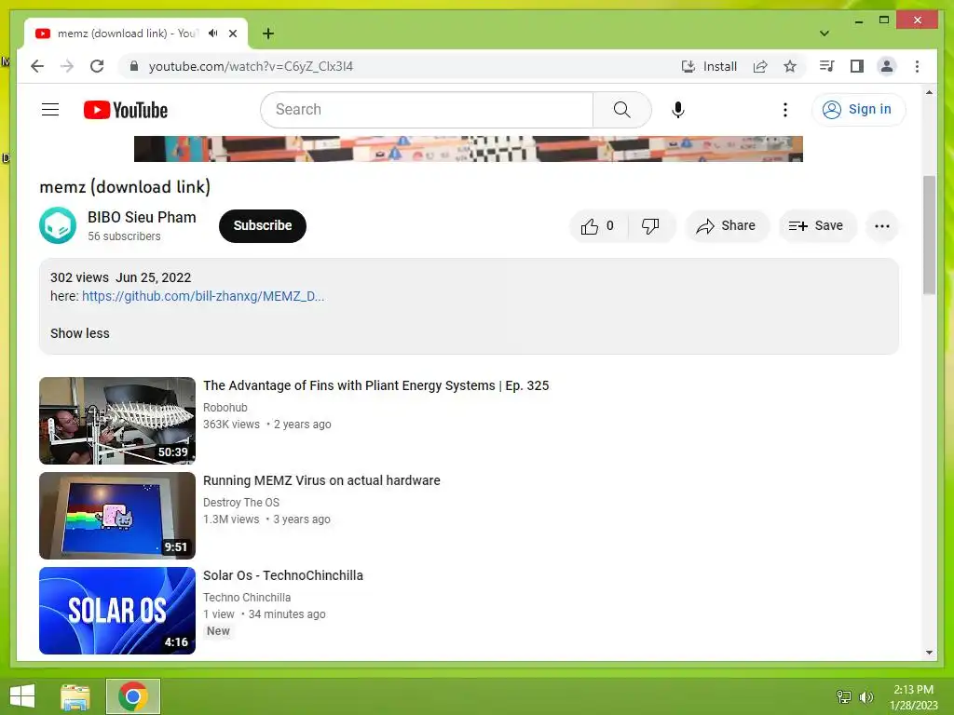The width and height of the screenshot is (954, 715).
Task: Collapse description with Show less
Action: (x=80, y=333)
